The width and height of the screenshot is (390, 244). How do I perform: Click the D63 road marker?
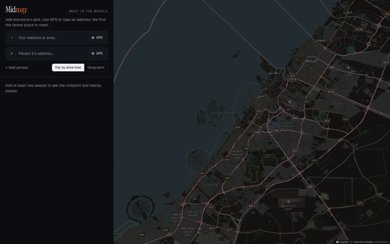[x=227, y=159]
